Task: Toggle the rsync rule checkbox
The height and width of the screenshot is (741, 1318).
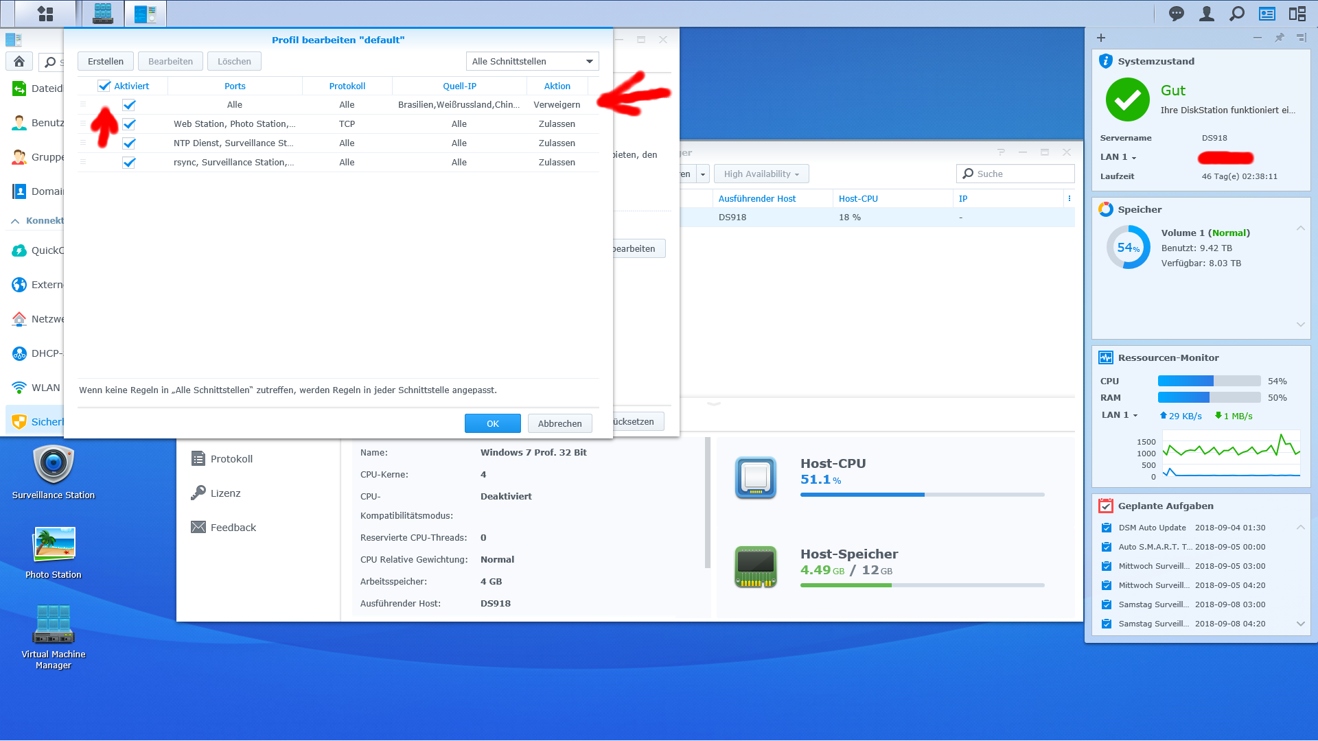Action: tap(129, 163)
